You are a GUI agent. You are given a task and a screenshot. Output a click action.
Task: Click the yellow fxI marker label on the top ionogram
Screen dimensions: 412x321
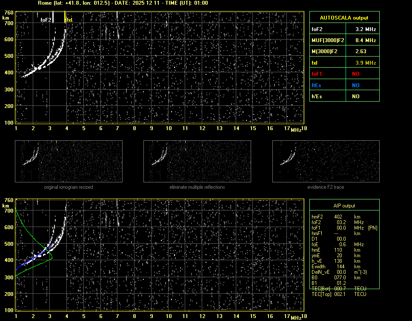pyautogui.click(x=69, y=20)
